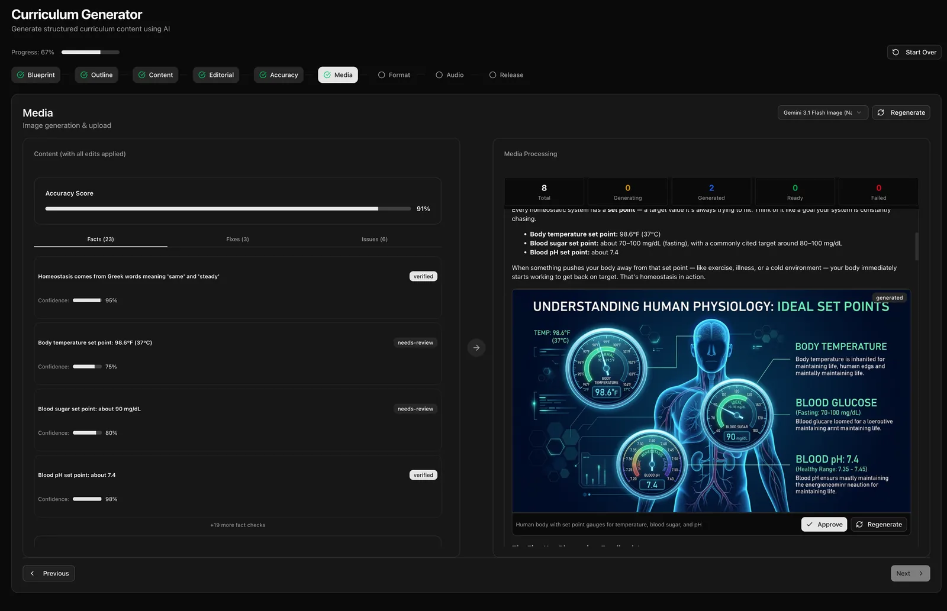Image resolution: width=947 pixels, height=611 pixels.
Task: Select the Media step
Action: [x=338, y=75]
